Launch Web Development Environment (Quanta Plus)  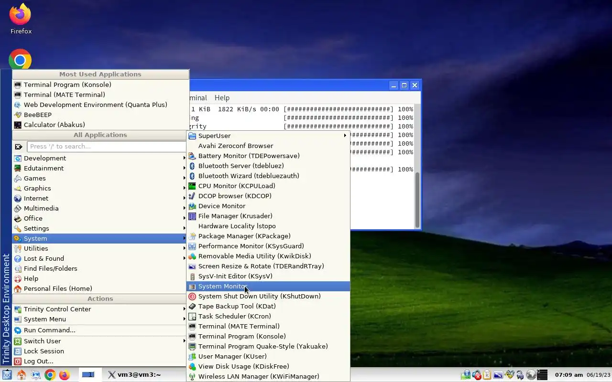click(x=100, y=105)
